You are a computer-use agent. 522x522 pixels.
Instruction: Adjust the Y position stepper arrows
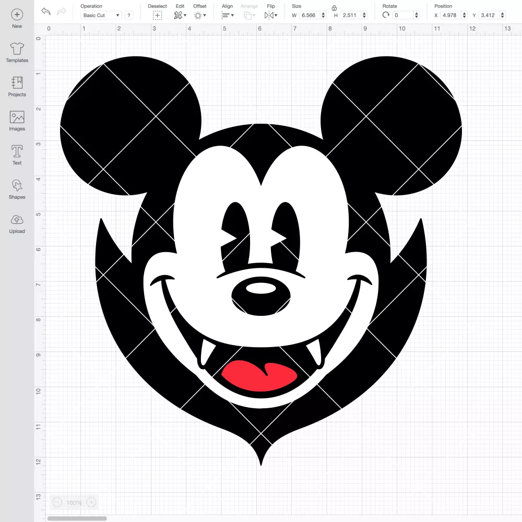point(503,15)
